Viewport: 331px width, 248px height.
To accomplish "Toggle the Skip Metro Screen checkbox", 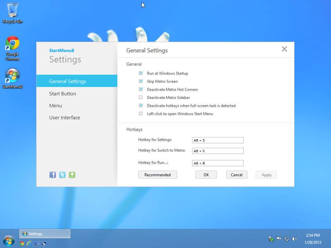I will pos(141,81).
